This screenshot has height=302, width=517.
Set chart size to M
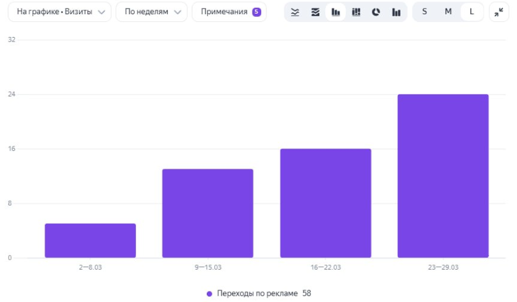(x=448, y=12)
